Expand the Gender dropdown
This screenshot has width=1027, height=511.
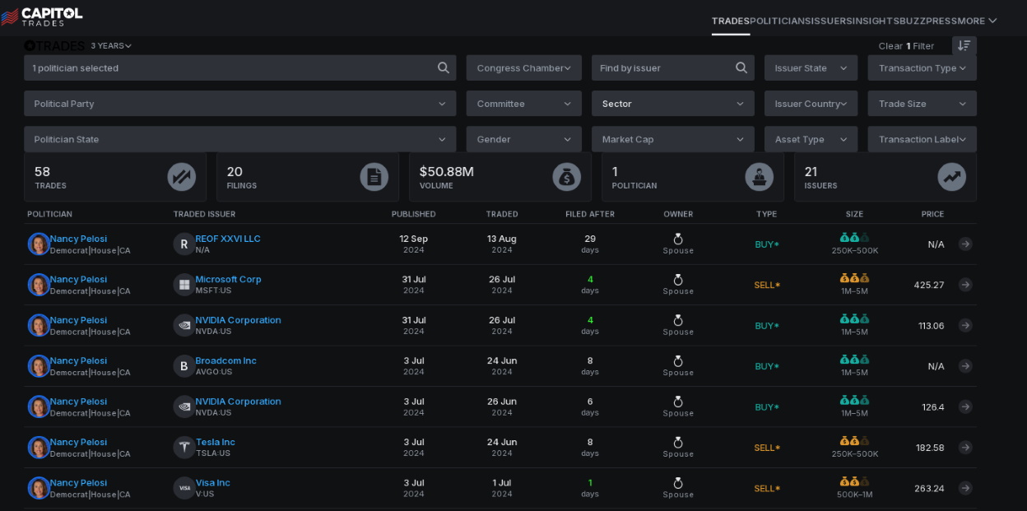(x=524, y=139)
